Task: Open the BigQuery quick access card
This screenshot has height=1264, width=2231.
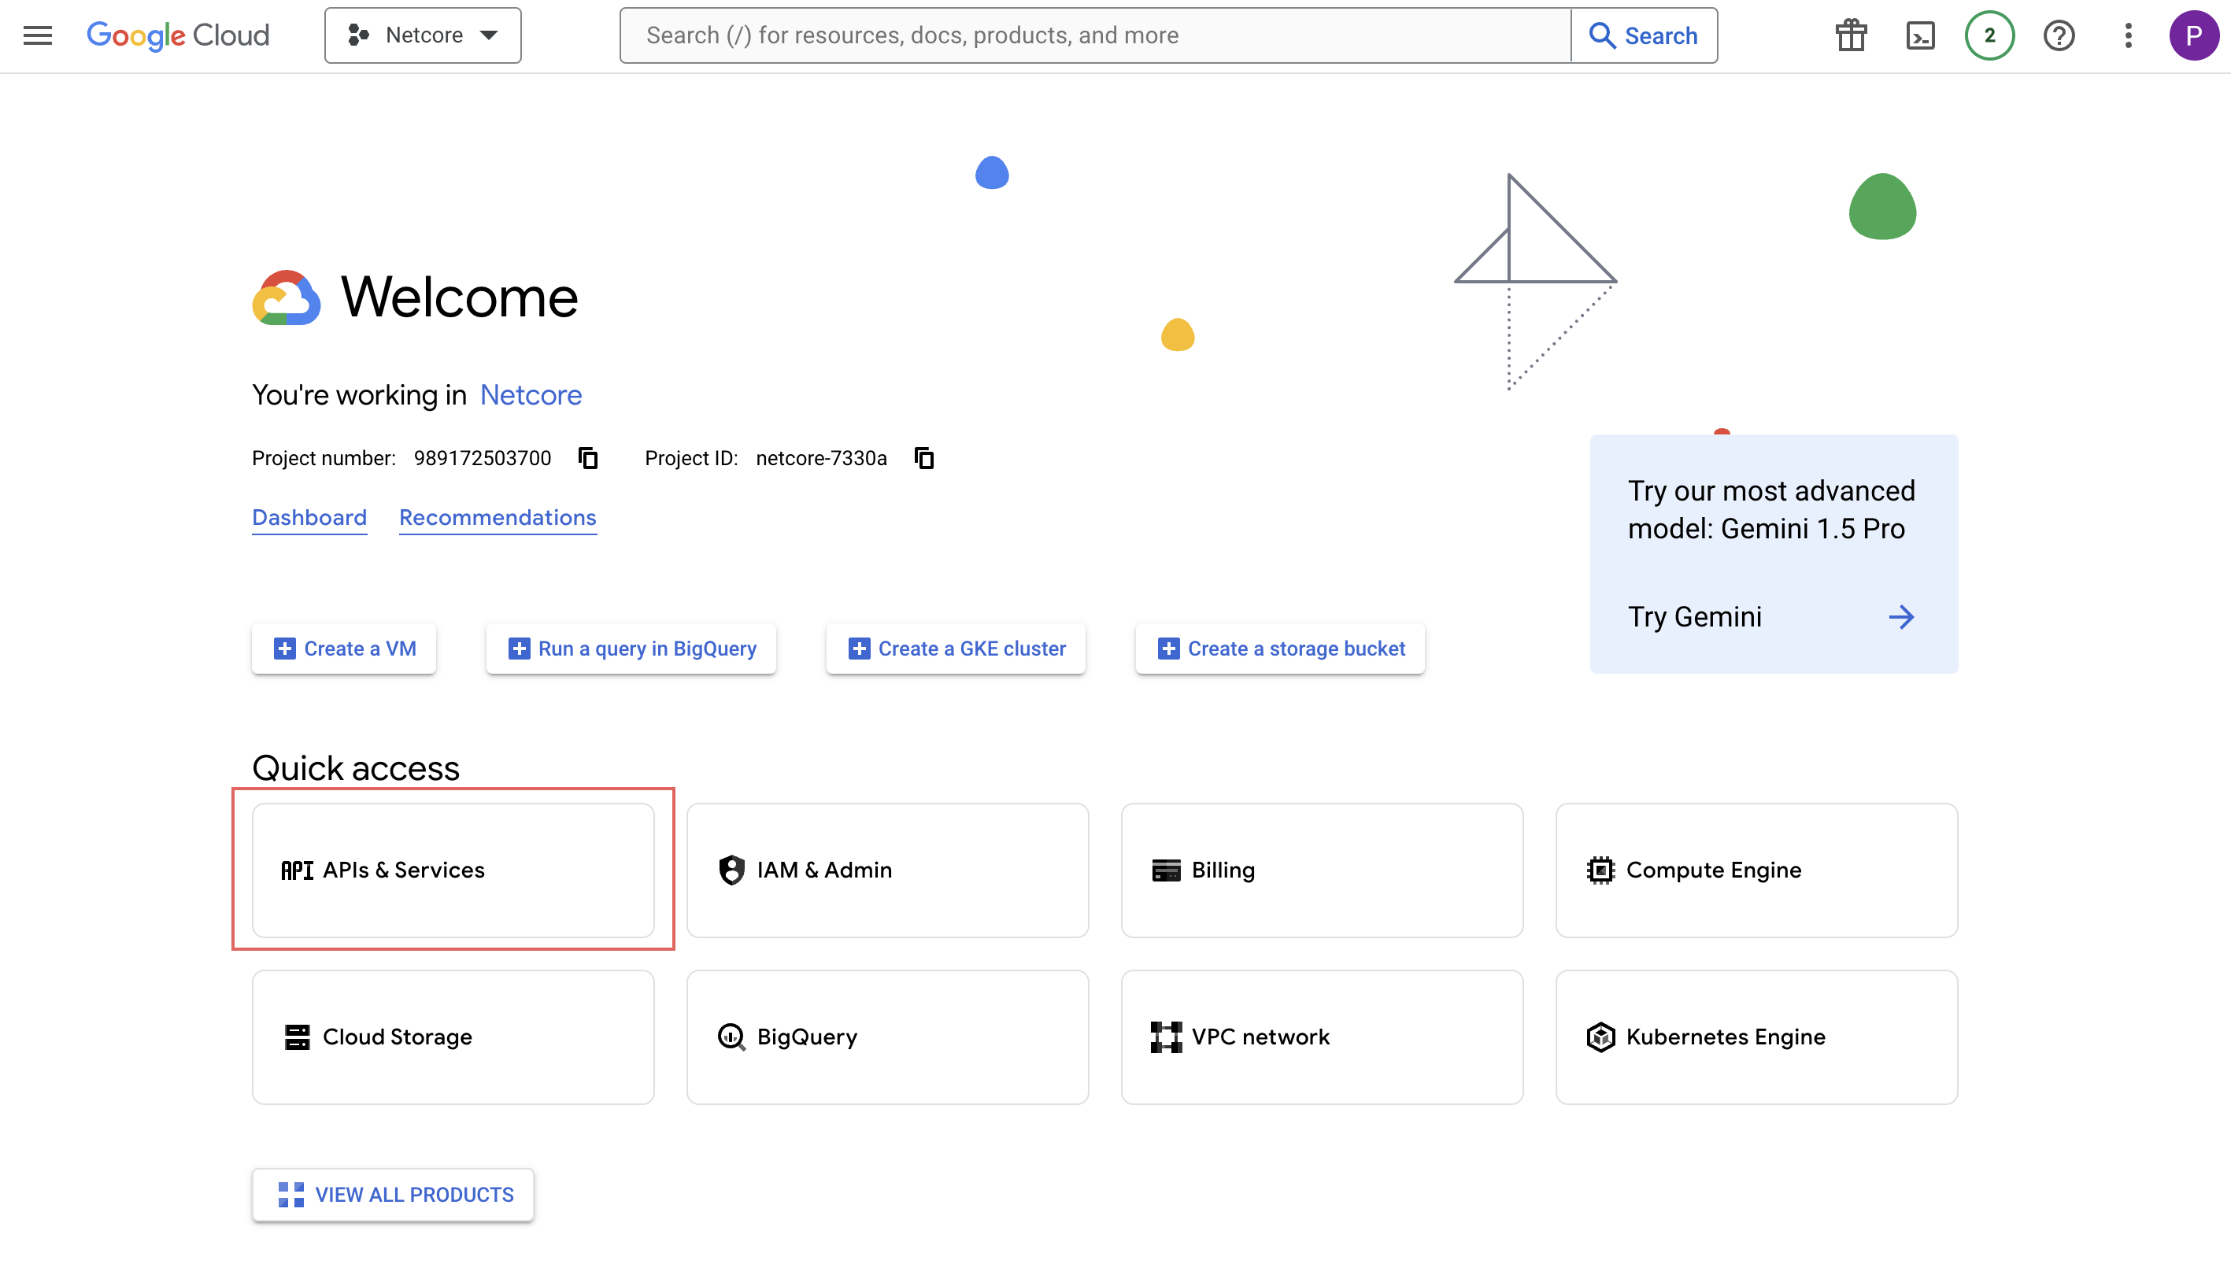Action: pos(887,1037)
